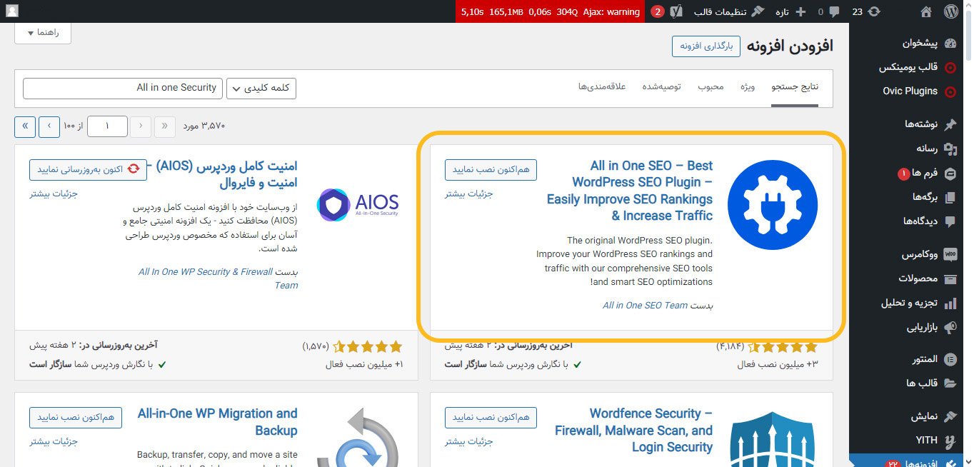The image size is (974, 467).
Task: Open the All in One SEO Team author link
Action: point(646,305)
